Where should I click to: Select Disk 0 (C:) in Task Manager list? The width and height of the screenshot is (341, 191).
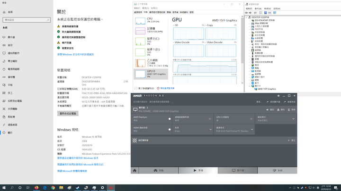pyautogui.click(x=151, y=41)
